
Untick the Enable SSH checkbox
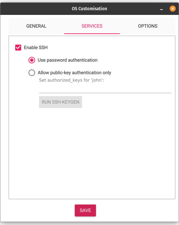tap(18, 48)
